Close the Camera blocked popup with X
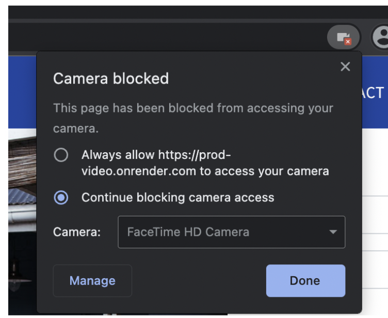The height and width of the screenshot is (318, 388). pyautogui.click(x=345, y=67)
